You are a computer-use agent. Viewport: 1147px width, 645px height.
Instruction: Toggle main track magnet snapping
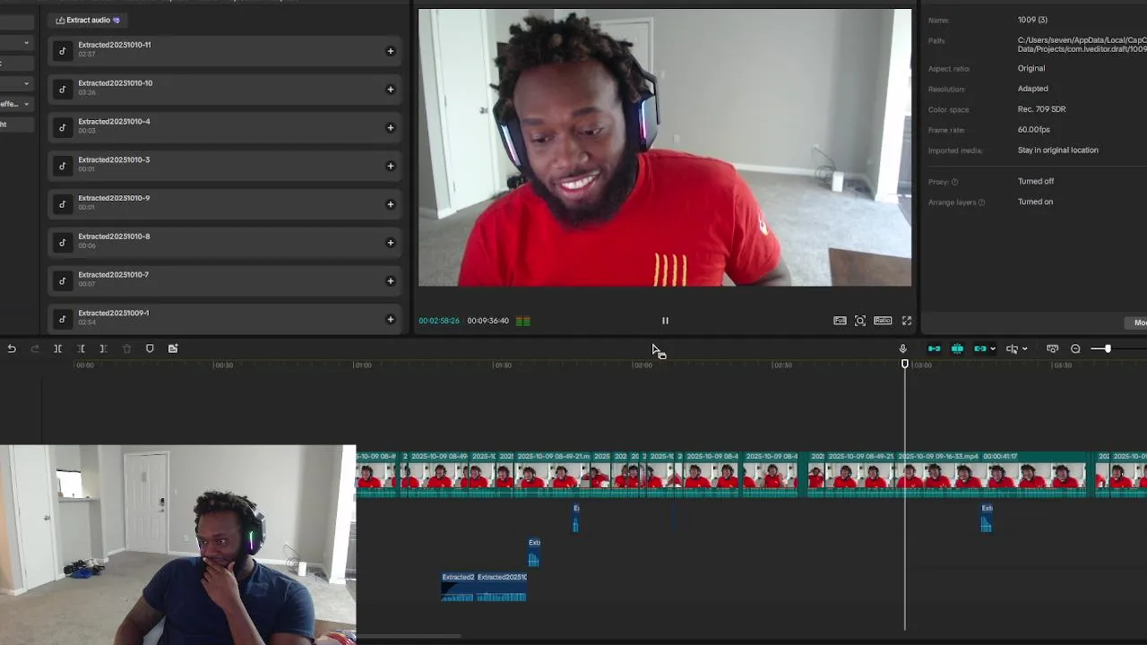pos(934,348)
